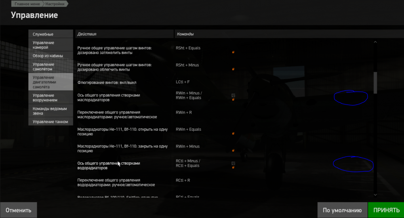
Task: Switch to Обзор из кабины category
Action: pos(51,56)
